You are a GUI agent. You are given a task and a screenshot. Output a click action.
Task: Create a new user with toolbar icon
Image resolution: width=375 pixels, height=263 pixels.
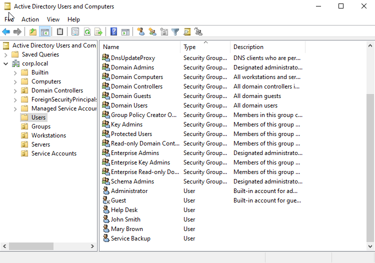pyautogui.click(x=140, y=31)
